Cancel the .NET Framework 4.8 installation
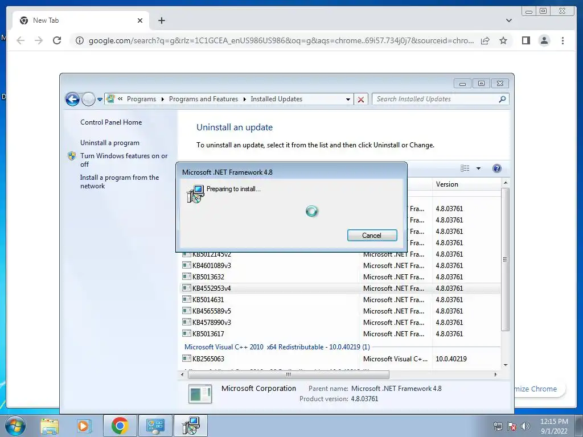583x437 pixels. pos(372,235)
